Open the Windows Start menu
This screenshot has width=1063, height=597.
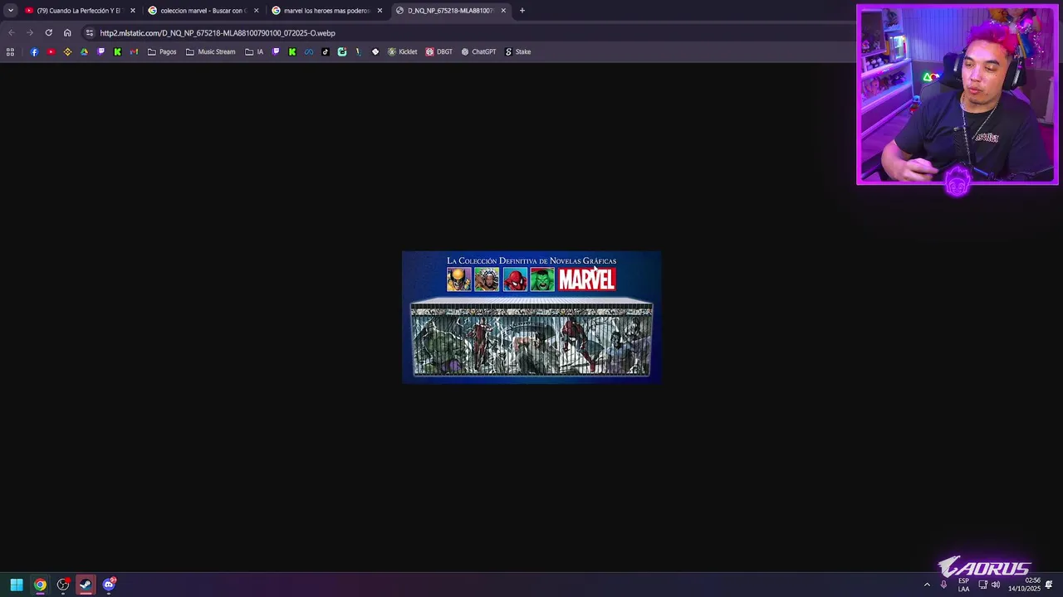click(x=17, y=585)
